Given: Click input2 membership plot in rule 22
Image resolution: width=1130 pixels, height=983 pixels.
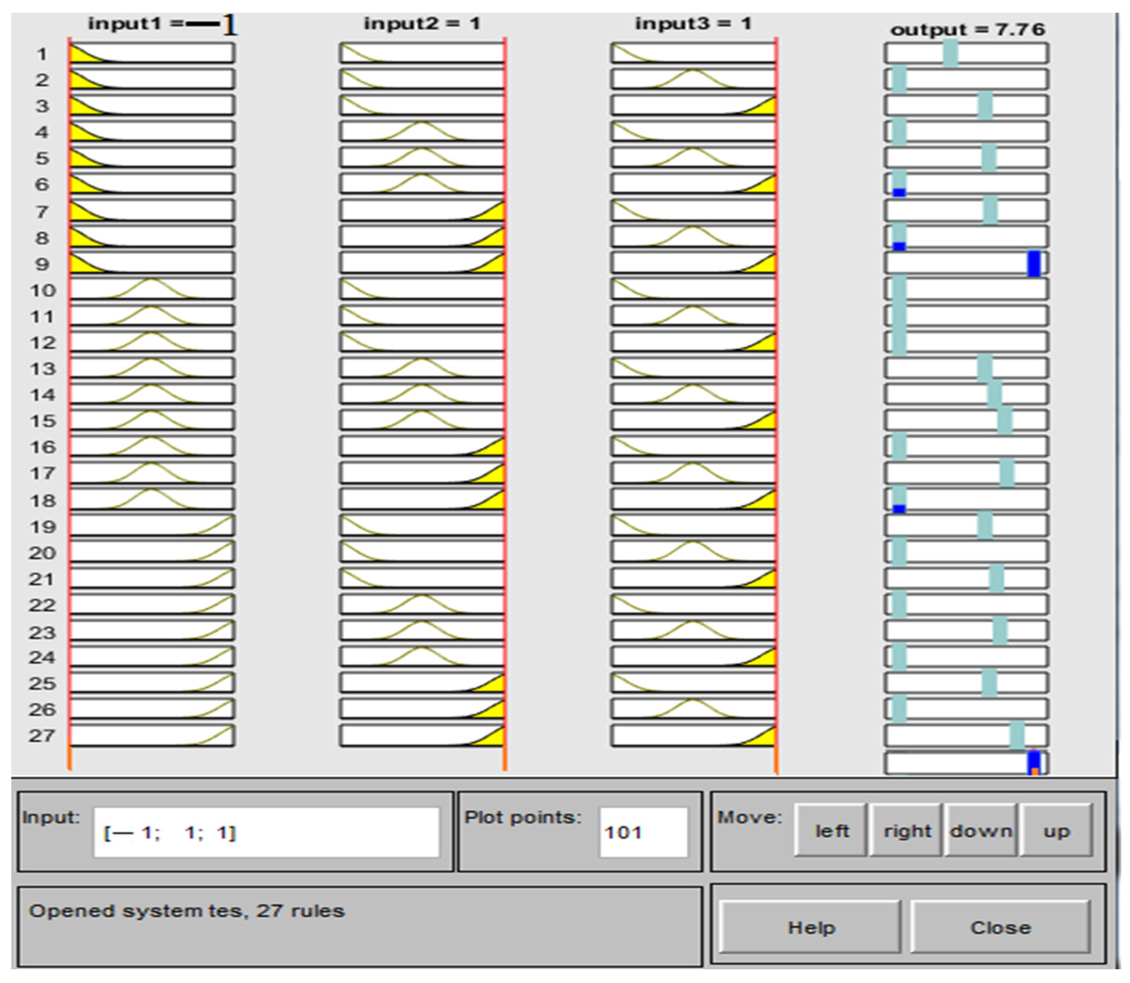Looking at the screenshot, I should [422, 604].
